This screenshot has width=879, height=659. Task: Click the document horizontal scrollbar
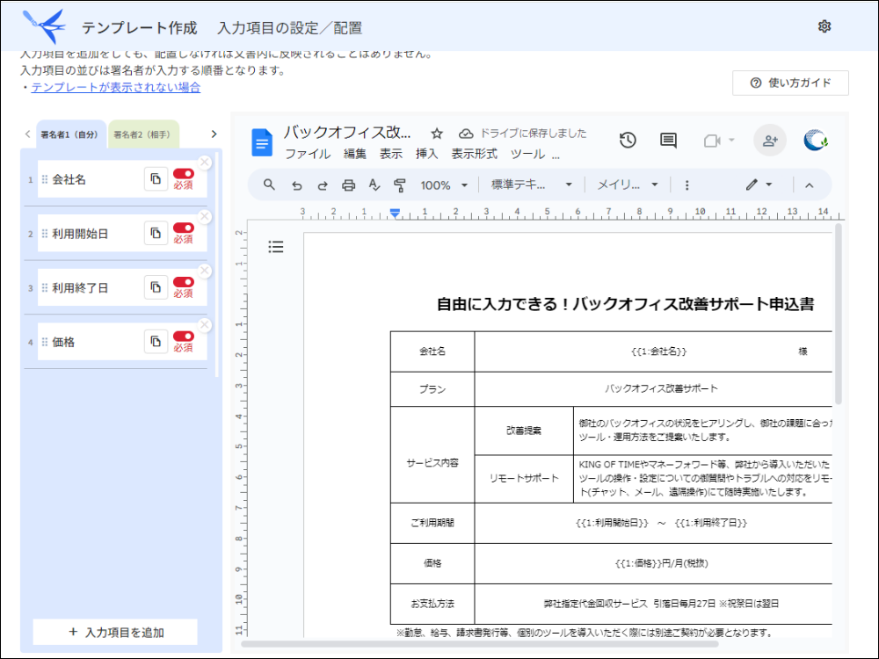[x=480, y=644]
